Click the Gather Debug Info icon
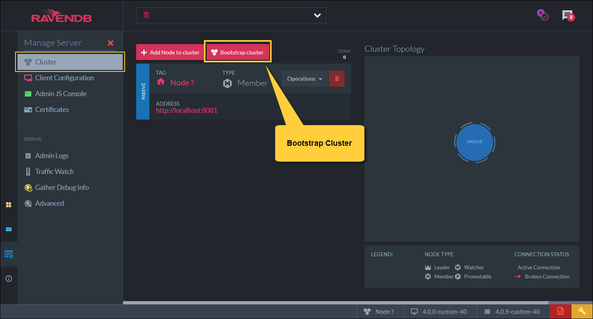The height and width of the screenshot is (319, 593). pos(28,188)
